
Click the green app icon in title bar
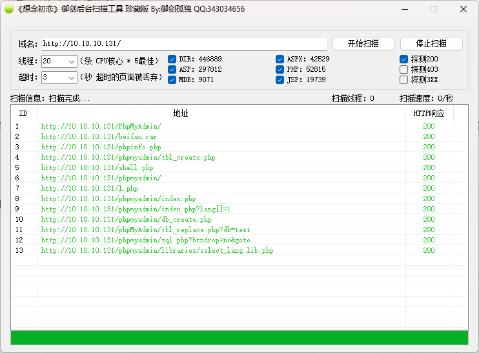tap(9, 9)
